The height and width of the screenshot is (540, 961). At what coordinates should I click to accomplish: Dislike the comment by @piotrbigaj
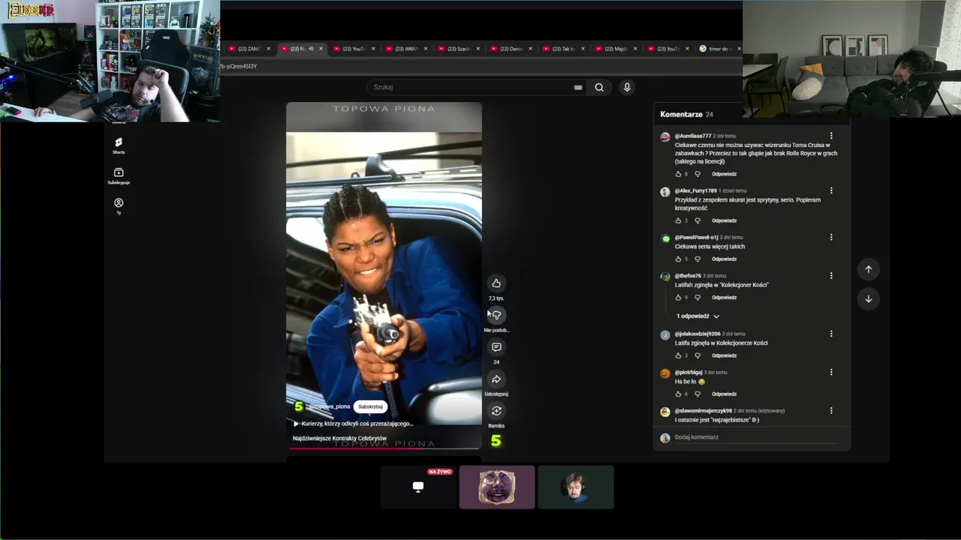click(697, 394)
